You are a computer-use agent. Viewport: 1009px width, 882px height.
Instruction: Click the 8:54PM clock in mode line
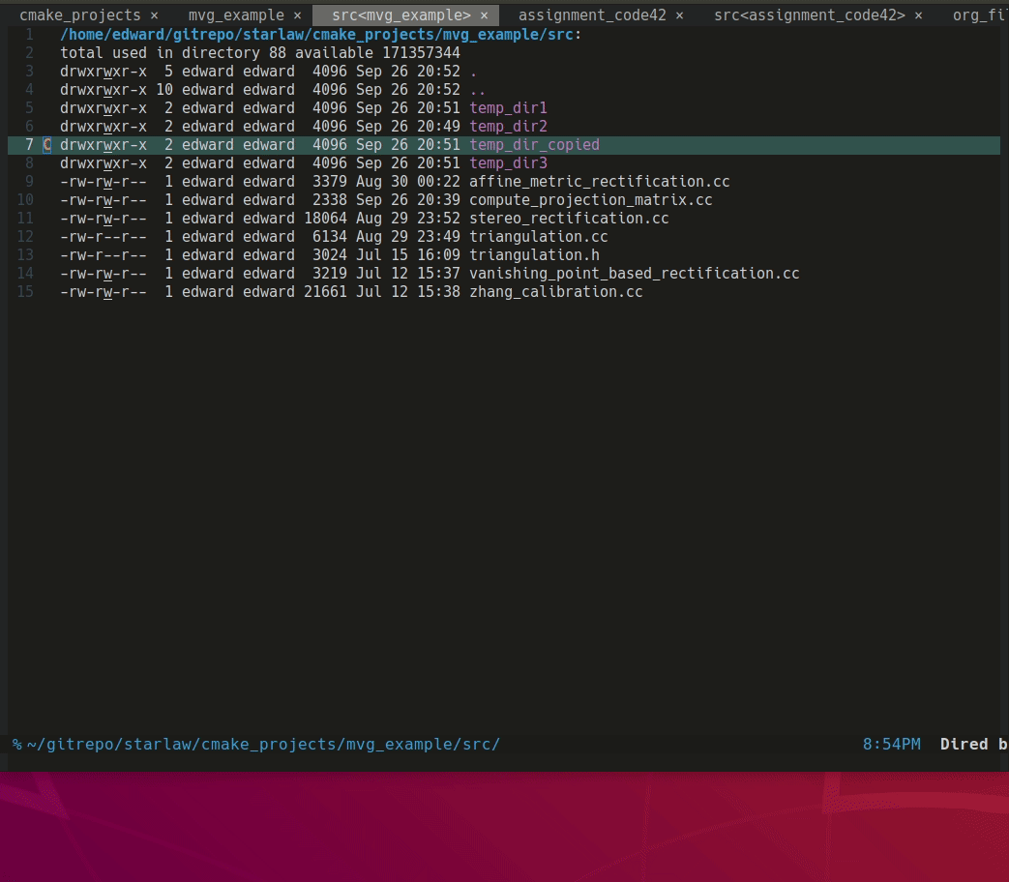point(891,745)
